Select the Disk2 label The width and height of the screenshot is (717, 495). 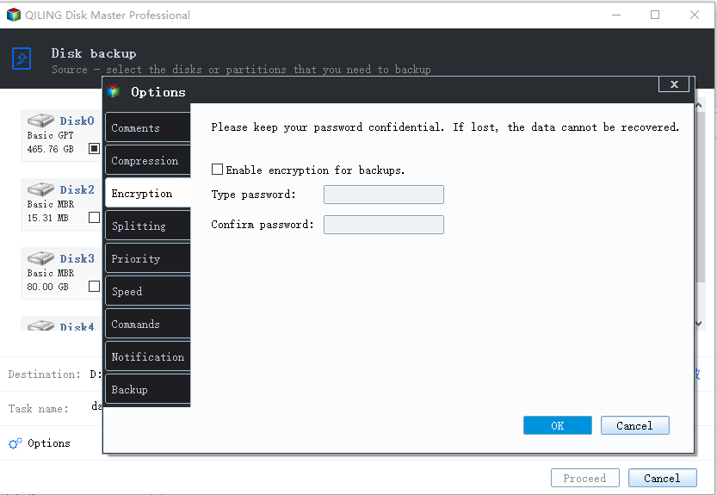coord(77,189)
